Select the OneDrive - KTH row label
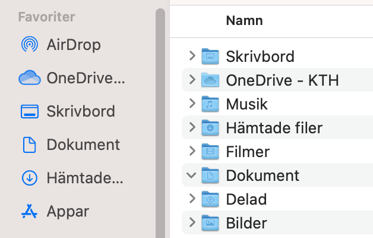 282,80
